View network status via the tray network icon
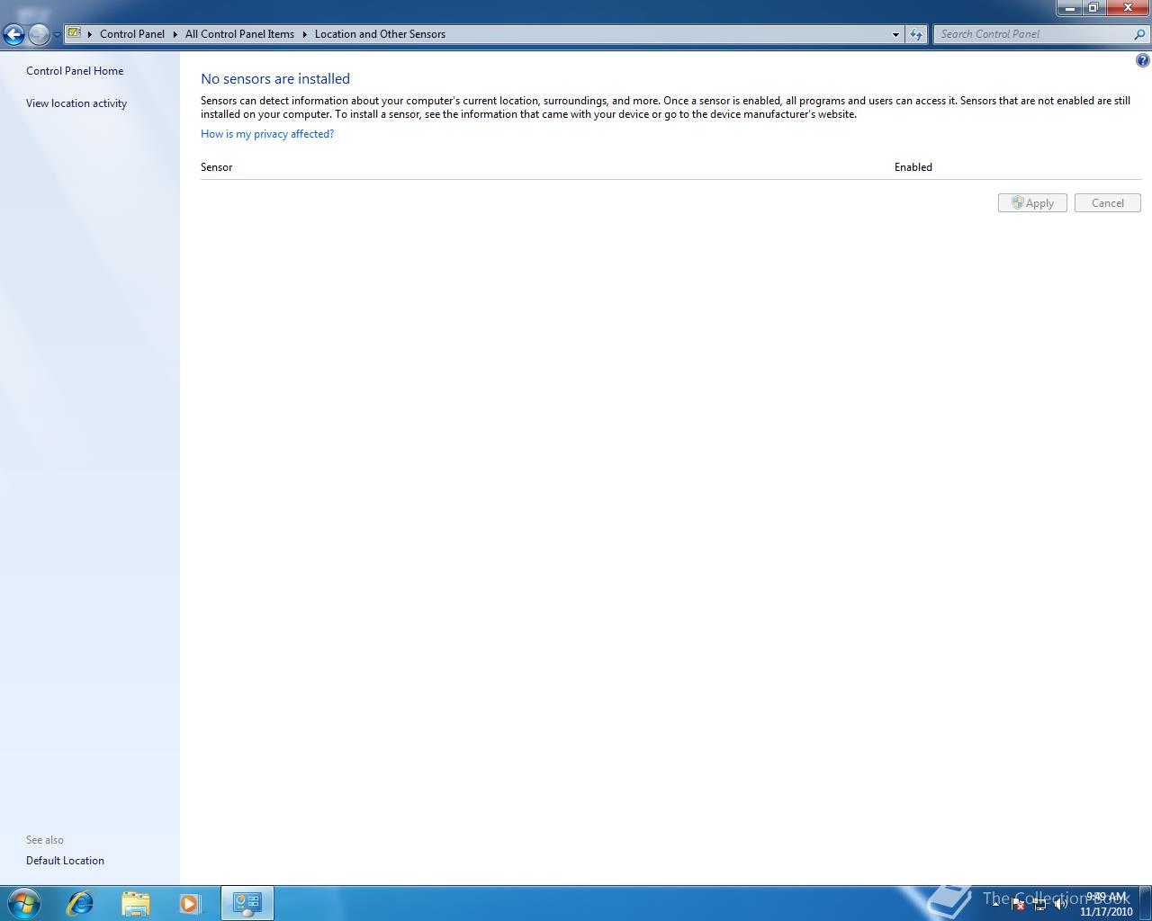 tap(1040, 904)
